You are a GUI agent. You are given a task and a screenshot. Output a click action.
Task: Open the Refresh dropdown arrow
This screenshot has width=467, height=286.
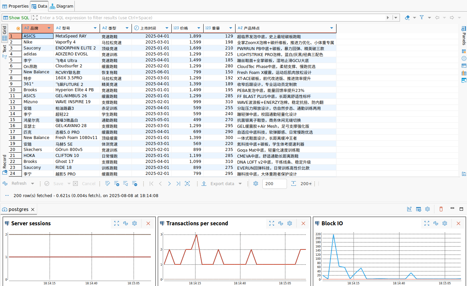coord(33,183)
